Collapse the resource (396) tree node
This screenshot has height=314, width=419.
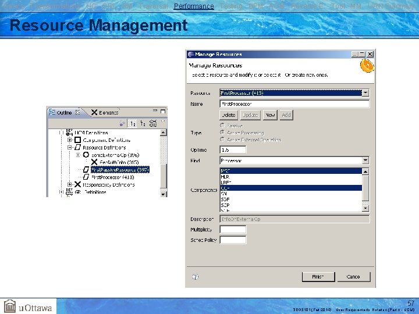coord(78,155)
